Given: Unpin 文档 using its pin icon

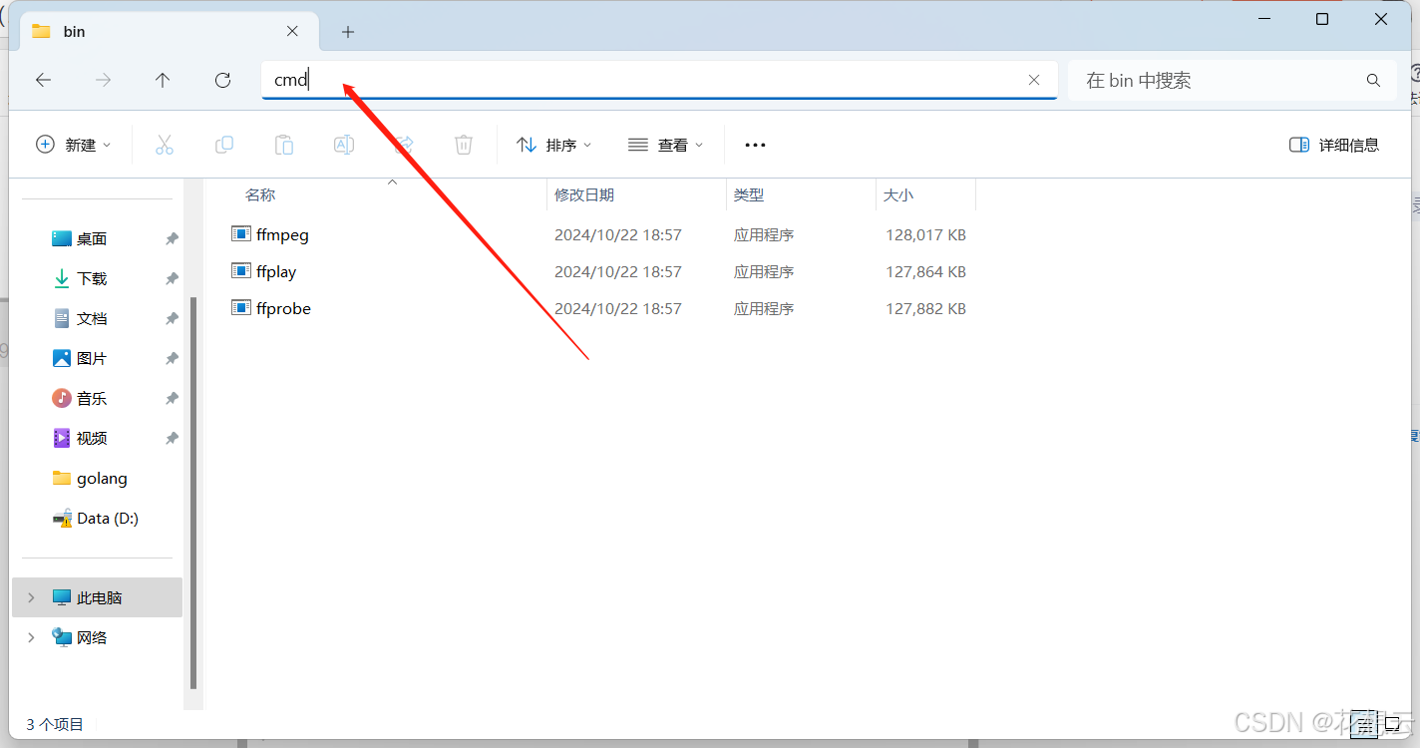Looking at the screenshot, I should [x=172, y=318].
